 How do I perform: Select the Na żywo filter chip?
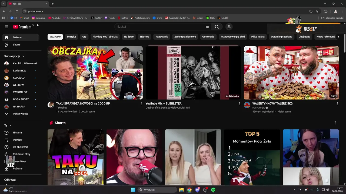coord(129,37)
